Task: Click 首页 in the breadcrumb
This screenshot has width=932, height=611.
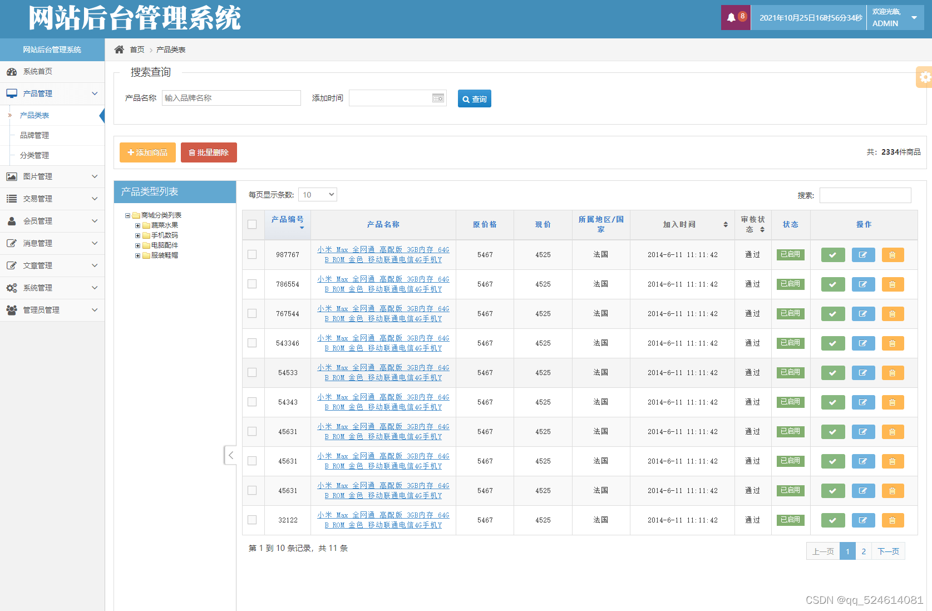Action: click(x=137, y=50)
